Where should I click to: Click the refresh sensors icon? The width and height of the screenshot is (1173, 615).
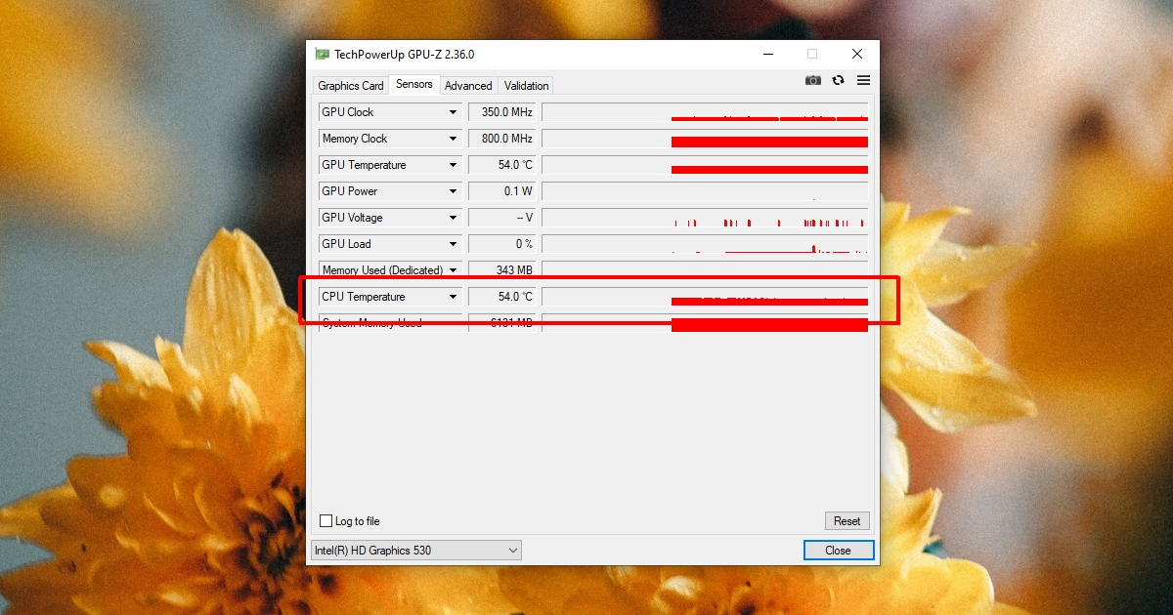[838, 80]
